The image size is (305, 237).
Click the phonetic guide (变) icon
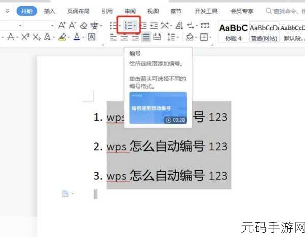tap(95, 25)
